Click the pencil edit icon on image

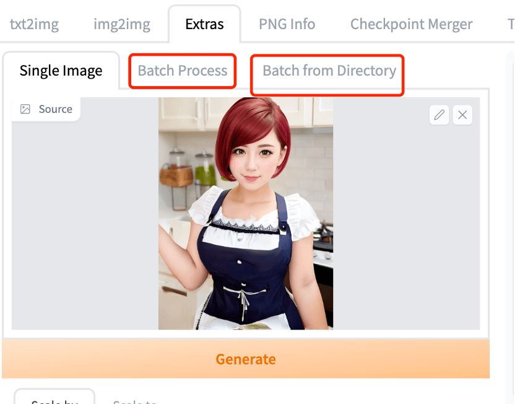point(439,115)
